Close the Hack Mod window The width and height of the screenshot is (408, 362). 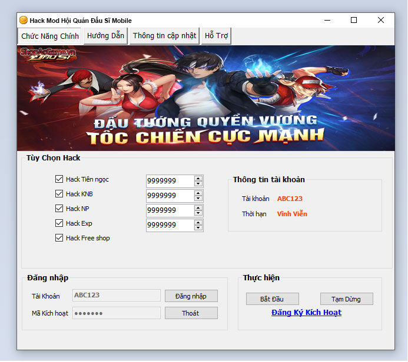coord(381,20)
